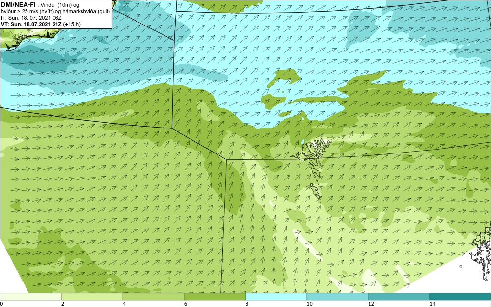
Task: Click the darkest teal swatch above 14
Action: tap(461, 297)
